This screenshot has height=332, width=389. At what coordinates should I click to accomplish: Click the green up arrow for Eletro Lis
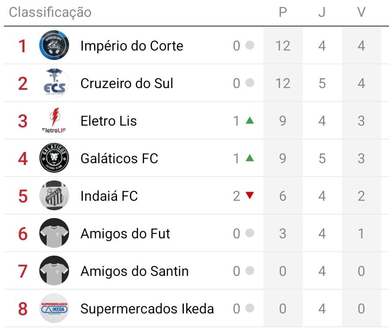pyautogui.click(x=250, y=120)
